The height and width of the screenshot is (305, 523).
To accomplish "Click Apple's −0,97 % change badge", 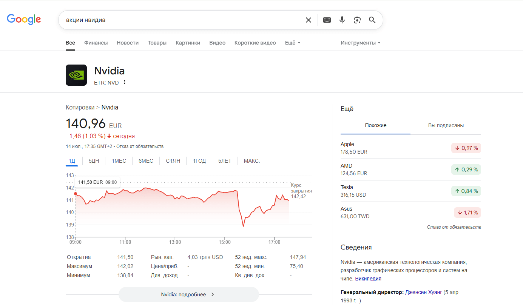I will [466, 148].
